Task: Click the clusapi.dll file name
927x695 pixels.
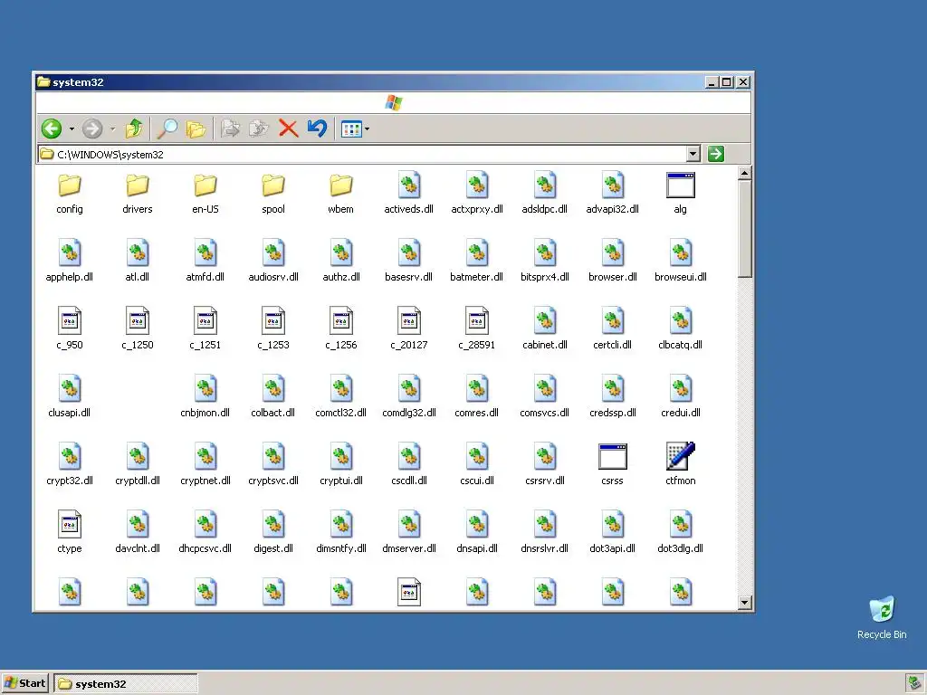Action: [69, 413]
